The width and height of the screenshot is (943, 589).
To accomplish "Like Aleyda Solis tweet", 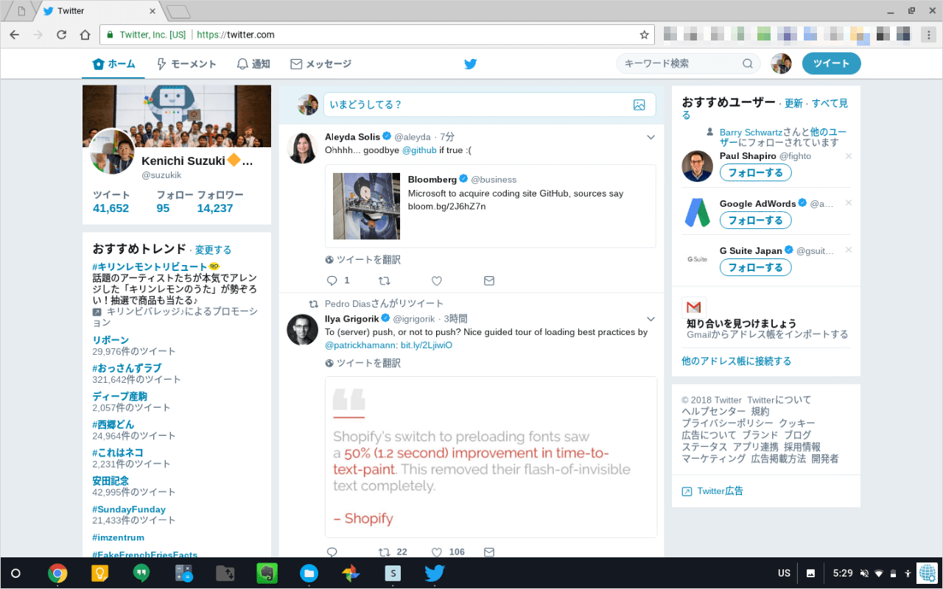I will (x=436, y=281).
